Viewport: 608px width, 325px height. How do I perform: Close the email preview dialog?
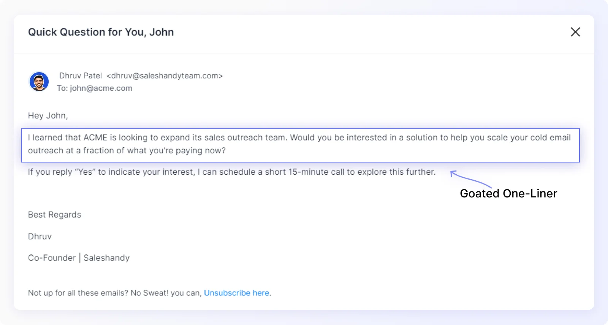click(x=575, y=32)
